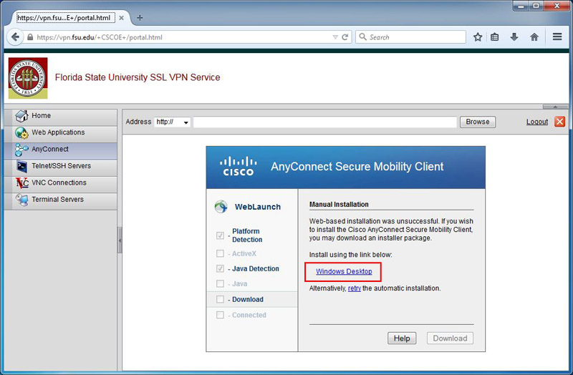Click the Logout link
573x375 pixels.
click(536, 122)
